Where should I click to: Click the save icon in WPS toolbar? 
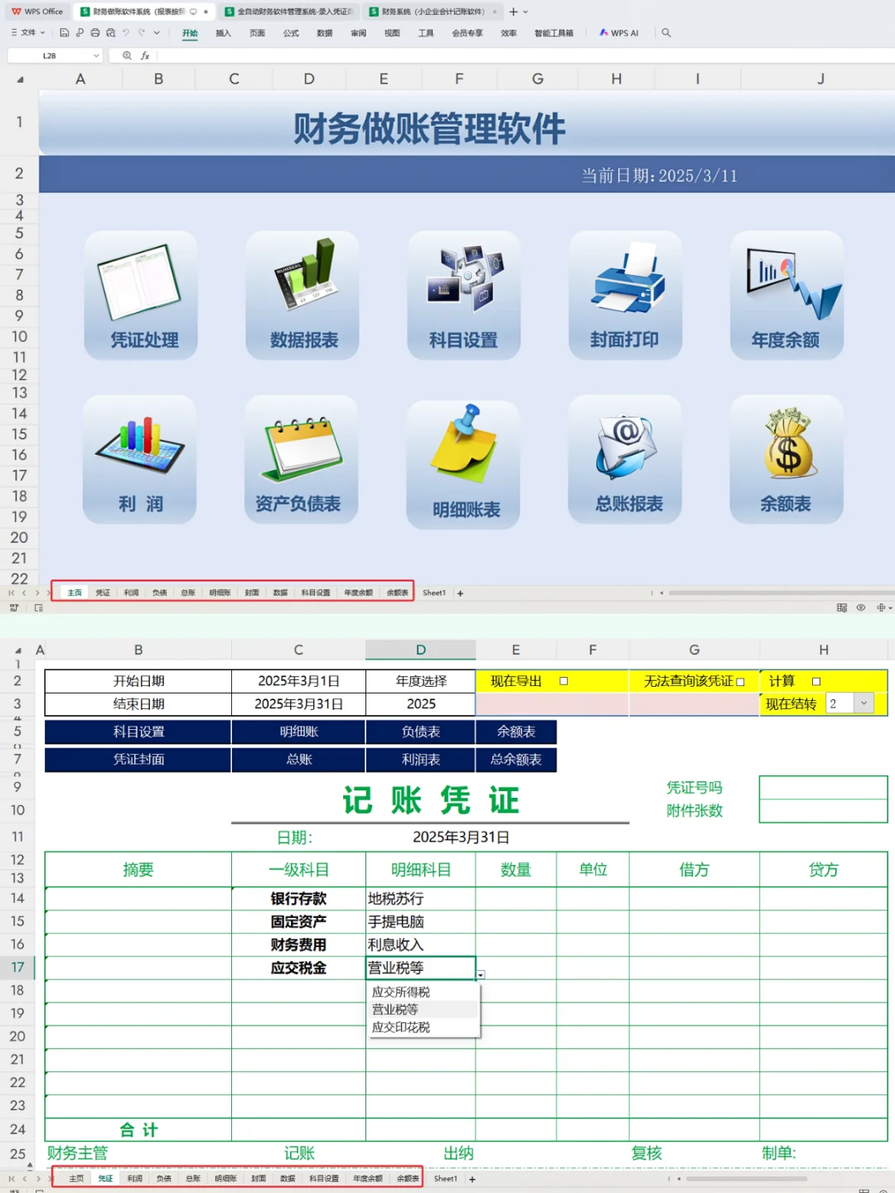tap(65, 33)
